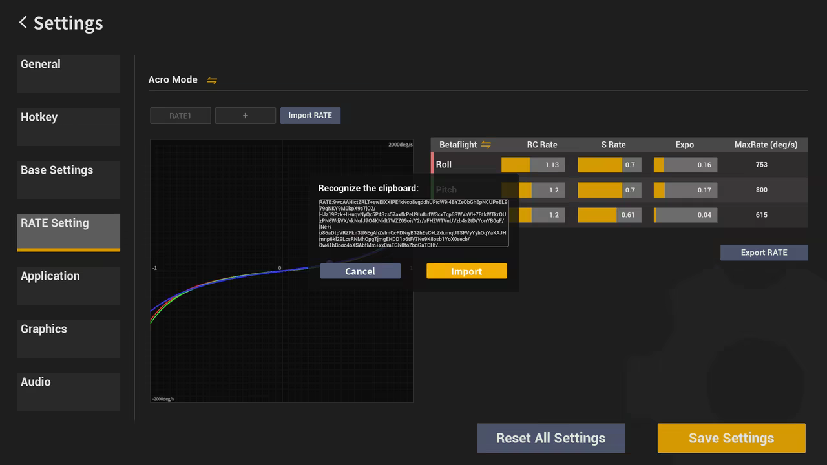Adjust the Roll S Rate slider
Viewport: 827px width, 465px height.
609,165
